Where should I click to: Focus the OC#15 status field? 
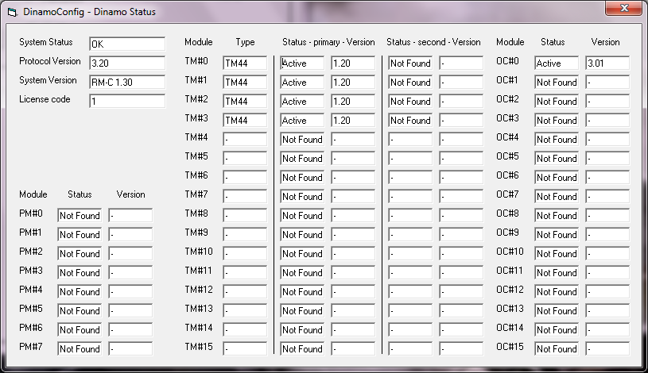pyautogui.click(x=557, y=349)
